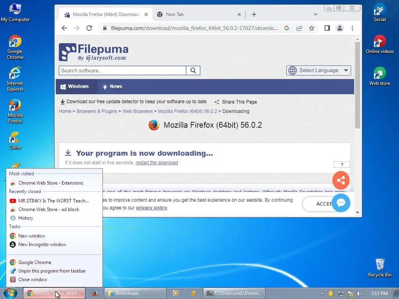Viewport: 399px width, 299px height.
Task: Choose Chrome Web Store - Extensions in jump list
Action: click(x=54, y=183)
